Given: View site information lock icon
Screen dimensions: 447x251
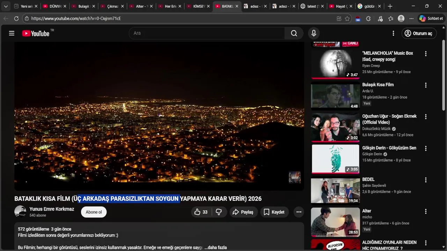Looking at the screenshot, I should point(27,18).
